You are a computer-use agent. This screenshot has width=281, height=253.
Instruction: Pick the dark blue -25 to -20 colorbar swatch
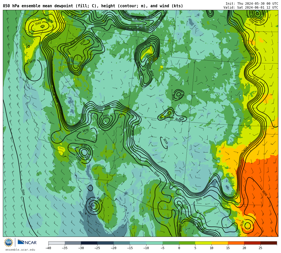[106, 243]
